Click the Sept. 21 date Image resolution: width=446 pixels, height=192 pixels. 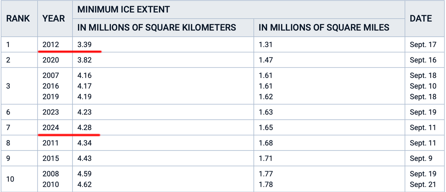point(423,184)
